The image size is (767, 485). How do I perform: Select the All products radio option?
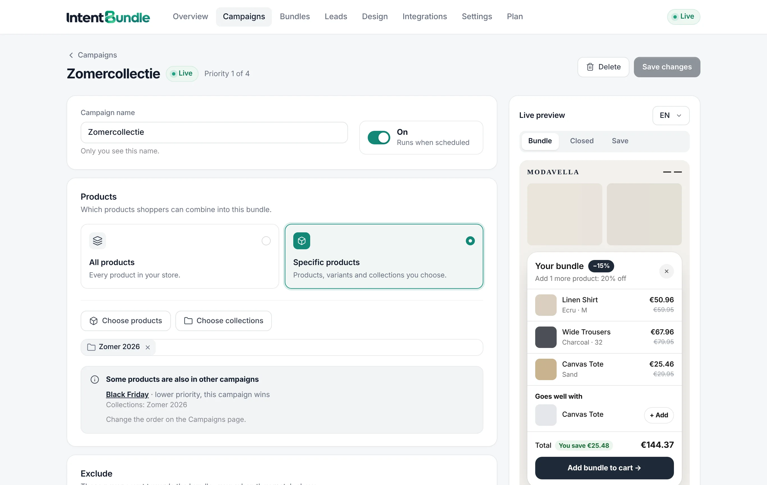tap(266, 241)
